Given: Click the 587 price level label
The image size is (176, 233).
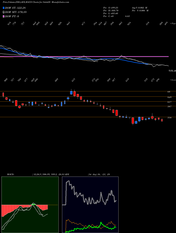Looking at the screenshot, I should (x=169, y=107).
